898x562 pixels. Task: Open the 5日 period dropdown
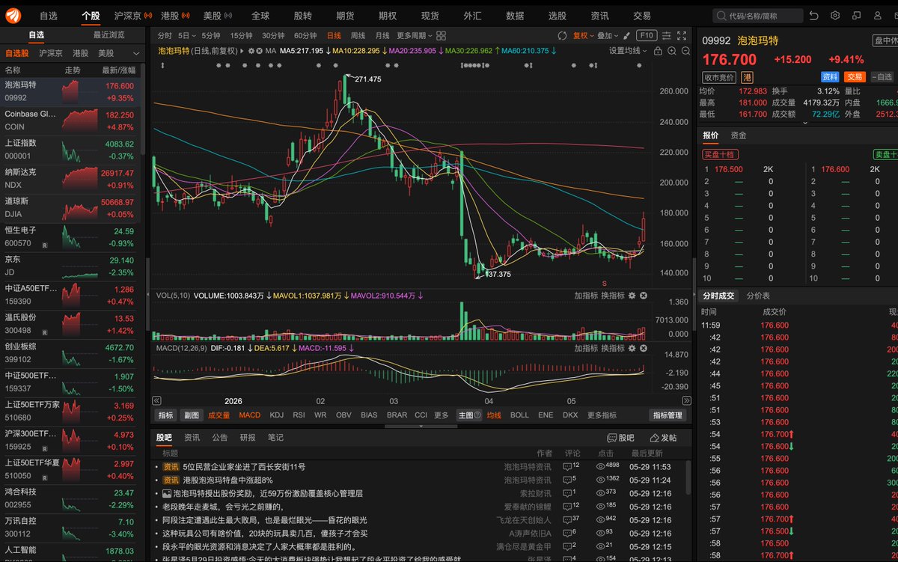pos(186,35)
